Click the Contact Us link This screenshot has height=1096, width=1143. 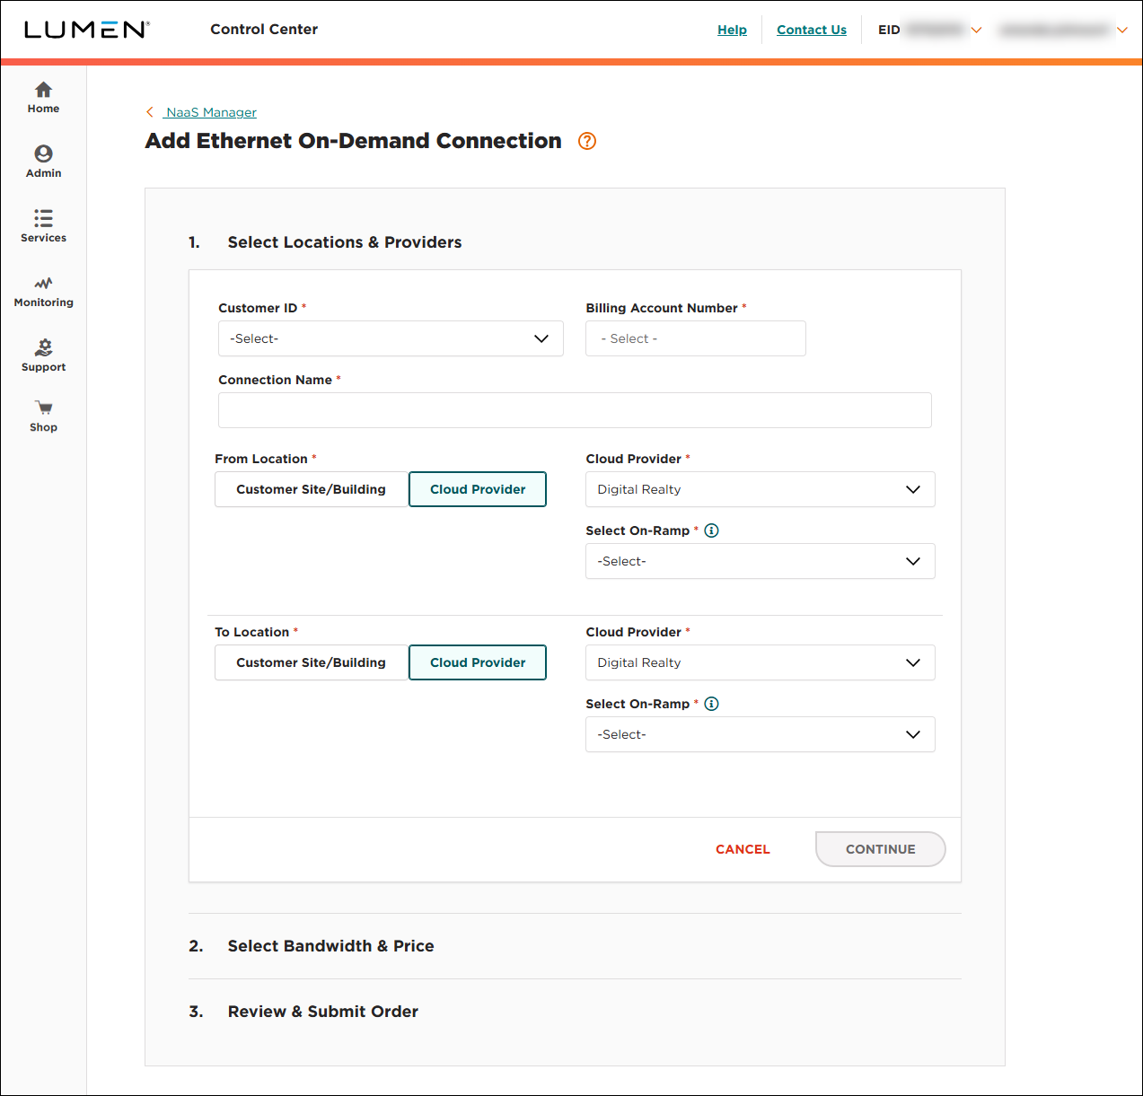coord(812,30)
